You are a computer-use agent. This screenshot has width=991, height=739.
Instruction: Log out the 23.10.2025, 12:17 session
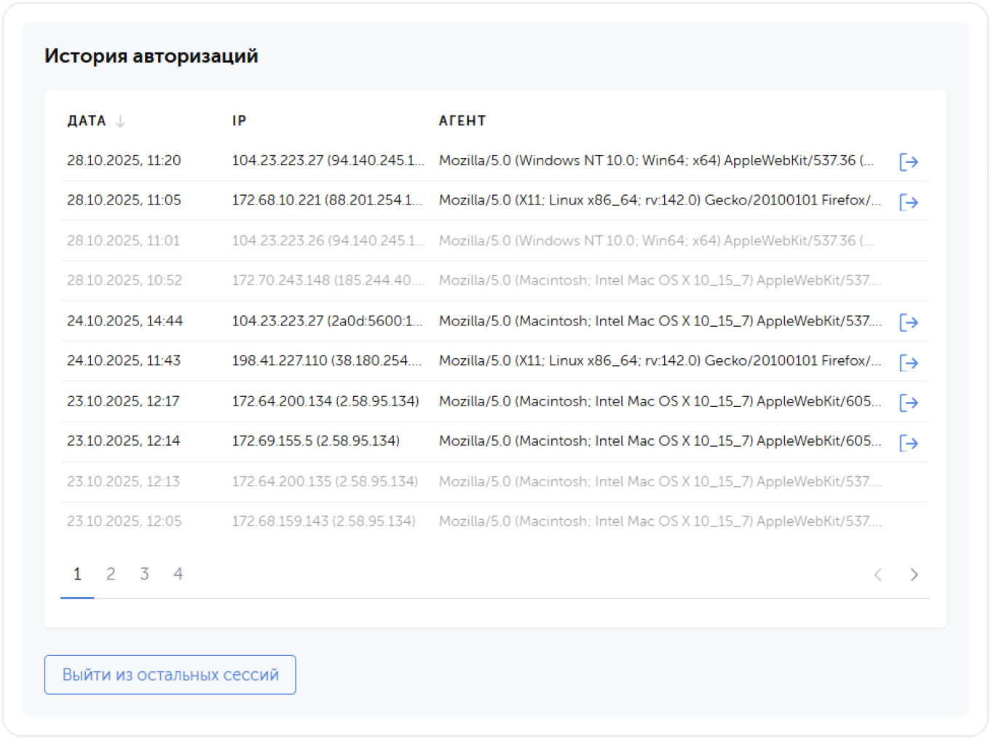[908, 402]
